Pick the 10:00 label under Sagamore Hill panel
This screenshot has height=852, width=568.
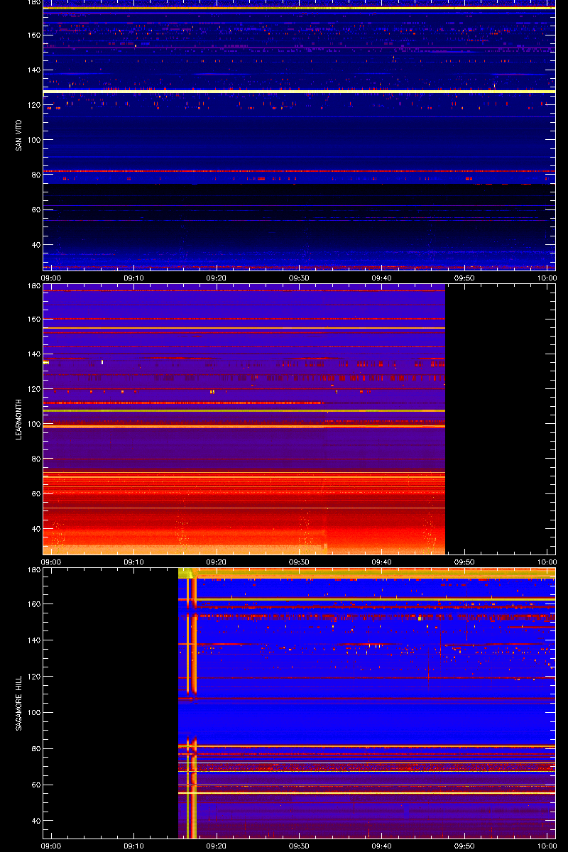(547, 846)
